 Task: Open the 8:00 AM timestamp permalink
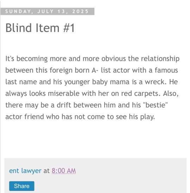point(64,171)
